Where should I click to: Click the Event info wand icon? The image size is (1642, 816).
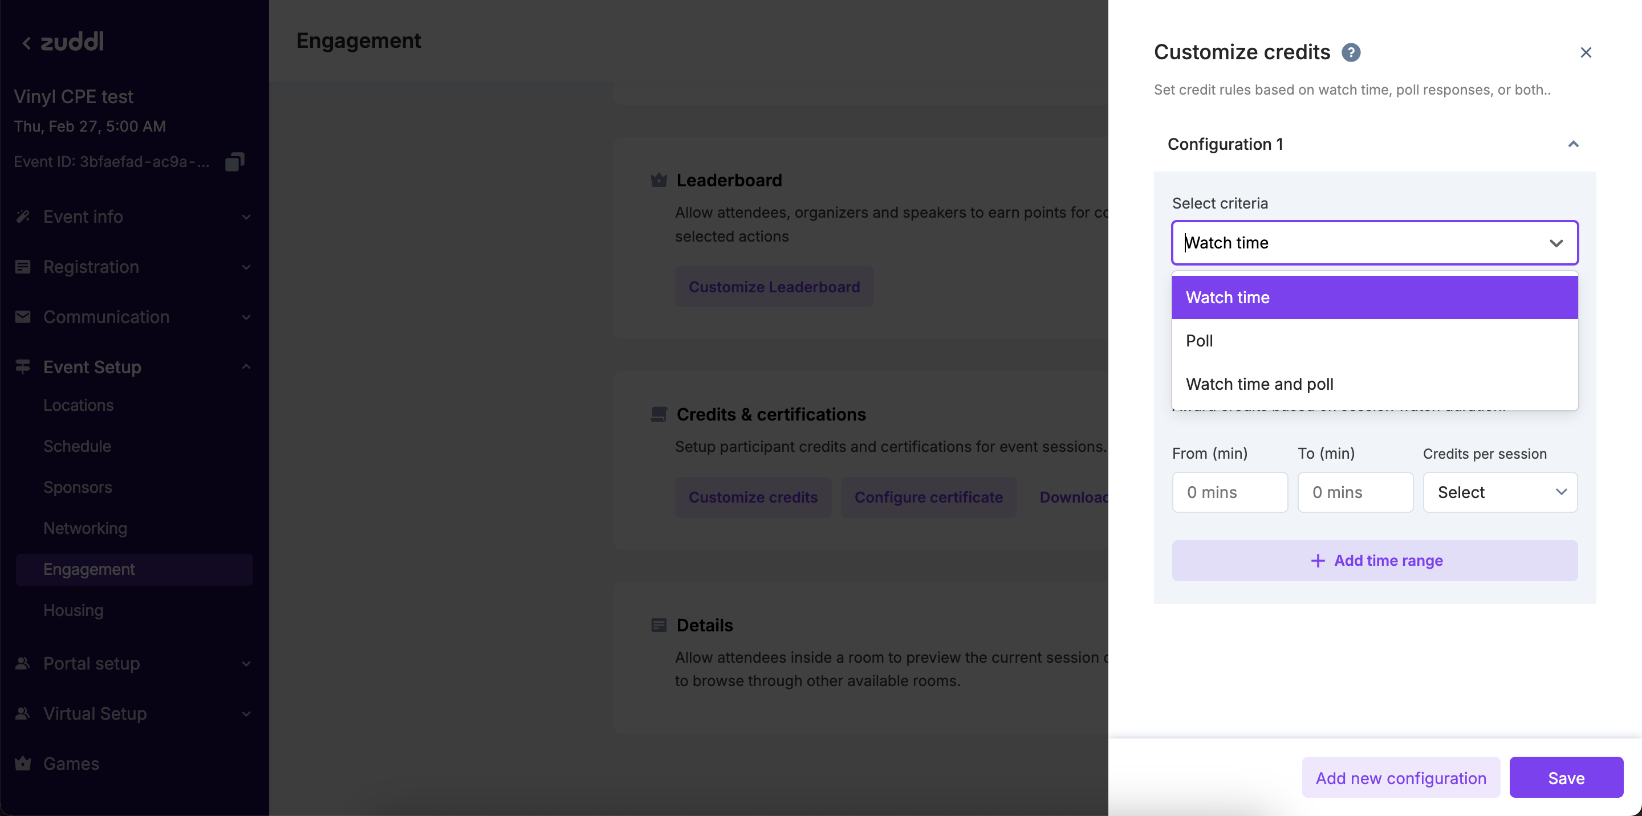tap(23, 217)
